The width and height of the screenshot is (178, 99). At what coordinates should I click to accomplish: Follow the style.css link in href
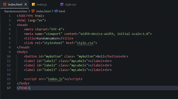pyautogui.click(x=85, y=43)
